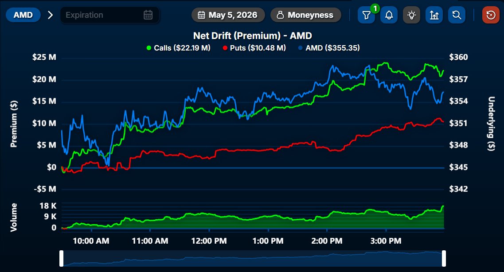Viewport: 504px width, 272px height.
Task: Click the 9 K volume axis label
Action: coord(50,217)
